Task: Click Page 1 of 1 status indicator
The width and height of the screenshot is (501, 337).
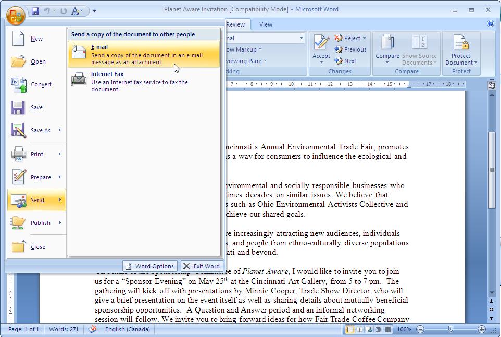Action: point(23,329)
